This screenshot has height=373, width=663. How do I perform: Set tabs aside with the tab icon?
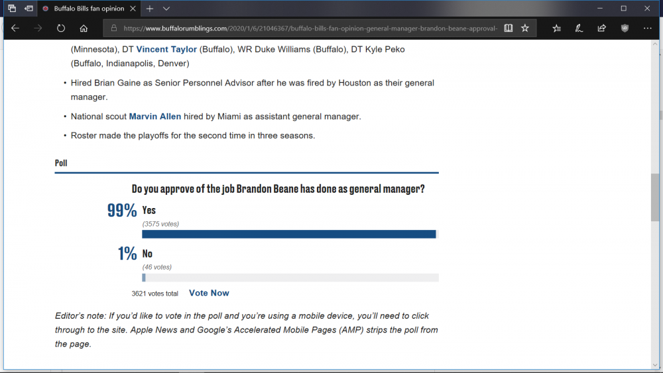click(29, 9)
